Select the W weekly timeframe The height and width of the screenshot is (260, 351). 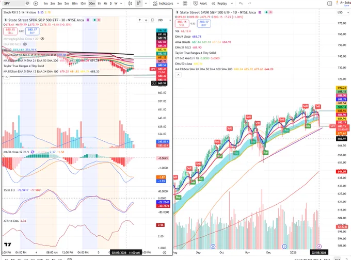[x=116, y=4]
